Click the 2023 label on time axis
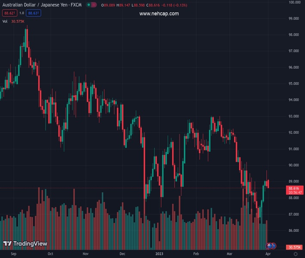Screen dimensions: 305x258 click(x=159, y=254)
